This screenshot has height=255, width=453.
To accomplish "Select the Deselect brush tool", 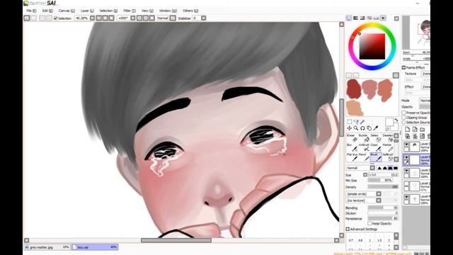I will click(x=388, y=137).
